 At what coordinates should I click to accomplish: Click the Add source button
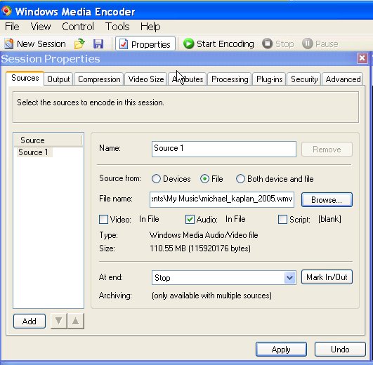[30, 321]
